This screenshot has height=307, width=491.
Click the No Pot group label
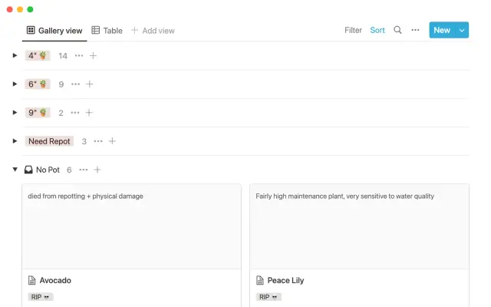[48, 170]
